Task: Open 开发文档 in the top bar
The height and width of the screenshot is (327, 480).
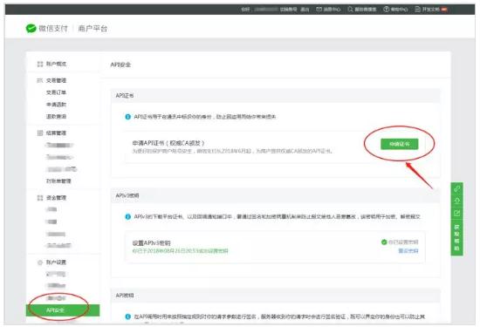Action: [x=431, y=10]
